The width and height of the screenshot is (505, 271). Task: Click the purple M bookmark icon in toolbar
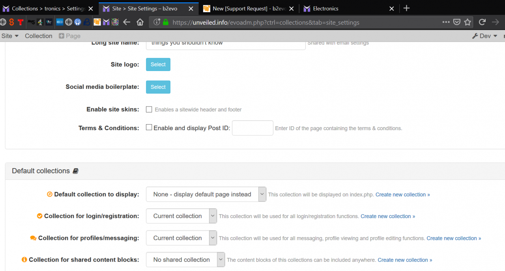tap(106, 22)
